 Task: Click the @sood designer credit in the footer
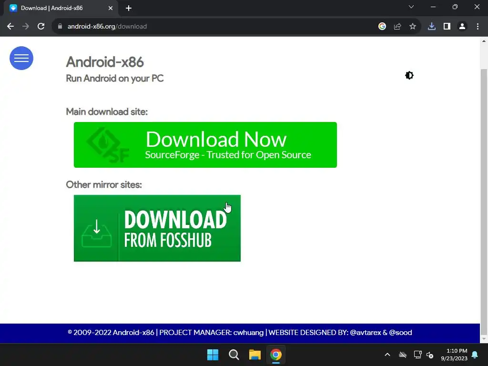pyautogui.click(x=400, y=332)
